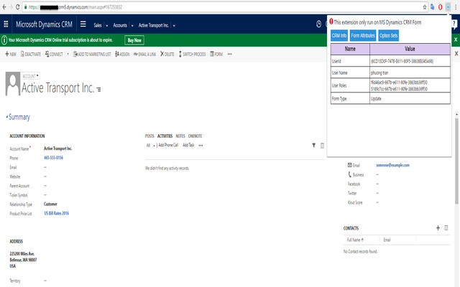Viewport: 460px width, 287px height.
Task: Open the CRM extension icon in toolbar
Action: 448,7
